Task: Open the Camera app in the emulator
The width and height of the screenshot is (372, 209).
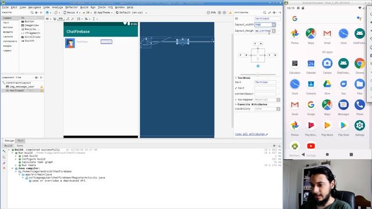Action: click(327, 63)
